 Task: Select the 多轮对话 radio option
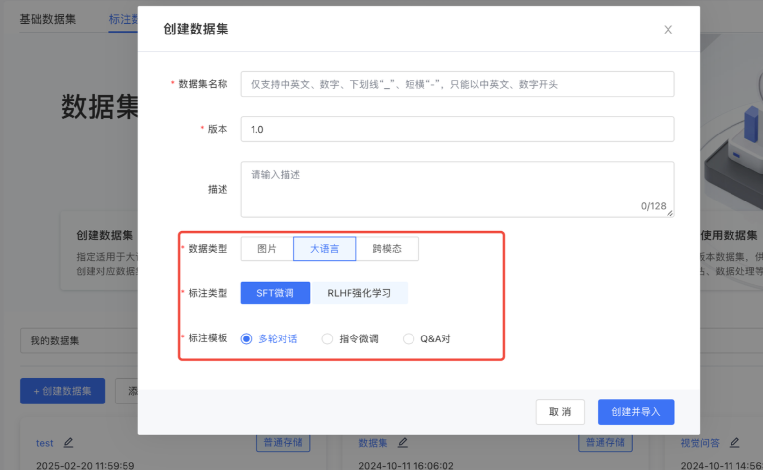(x=246, y=339)
